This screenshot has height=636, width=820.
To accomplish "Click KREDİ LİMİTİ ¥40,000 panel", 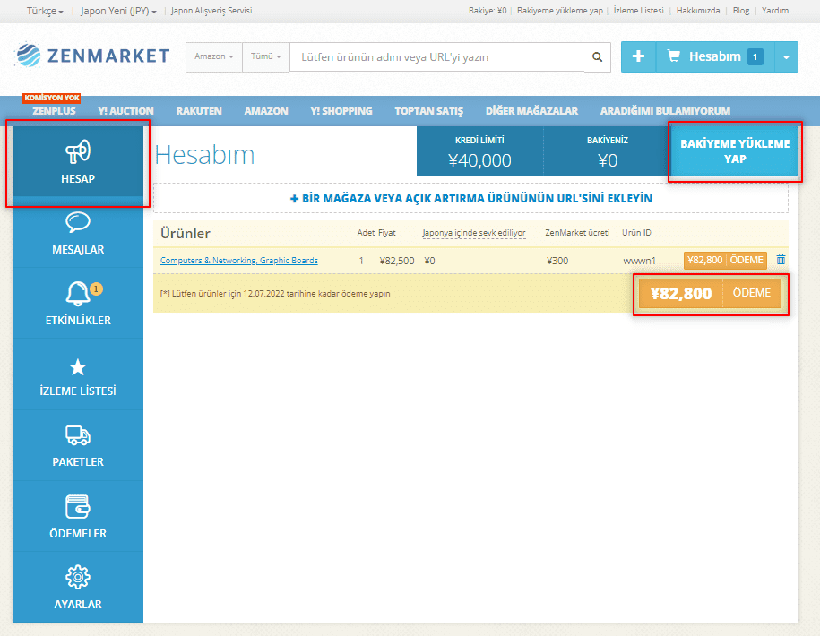I will tap(479, 151).
